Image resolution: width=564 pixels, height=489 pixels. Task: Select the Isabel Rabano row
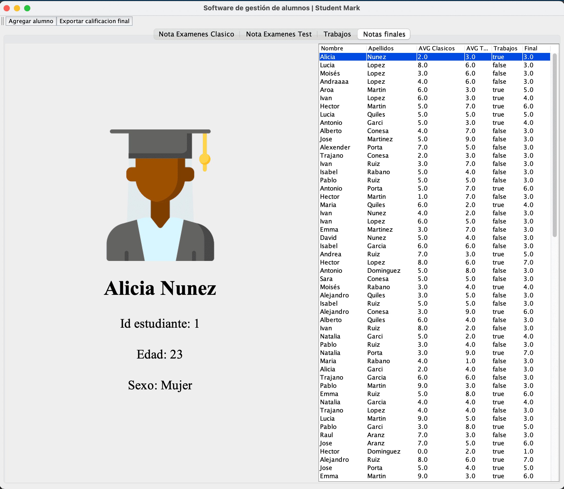pyautogui.click(x=435, y=172)
